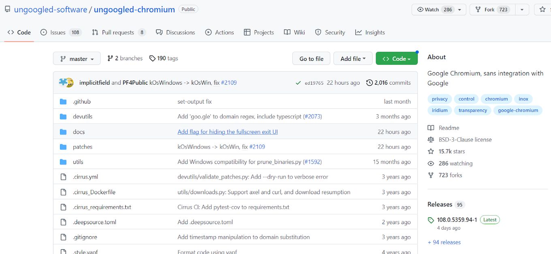Click the release tag icon for 108.0.5359.94-1
The image size is (551, 254).
[431, 220]
